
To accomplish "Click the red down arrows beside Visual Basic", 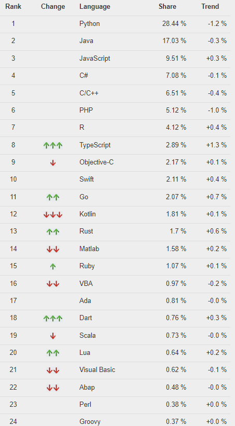I will coord(53,370).
